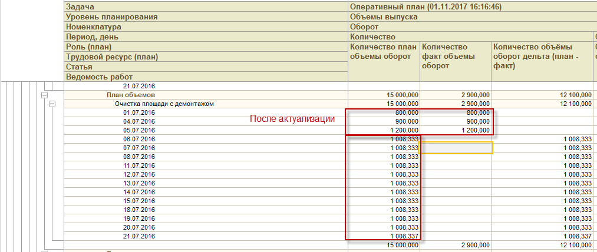Click 15 000,000 in Очистка площади row
The image size is (597, 252).
point(403,104)
